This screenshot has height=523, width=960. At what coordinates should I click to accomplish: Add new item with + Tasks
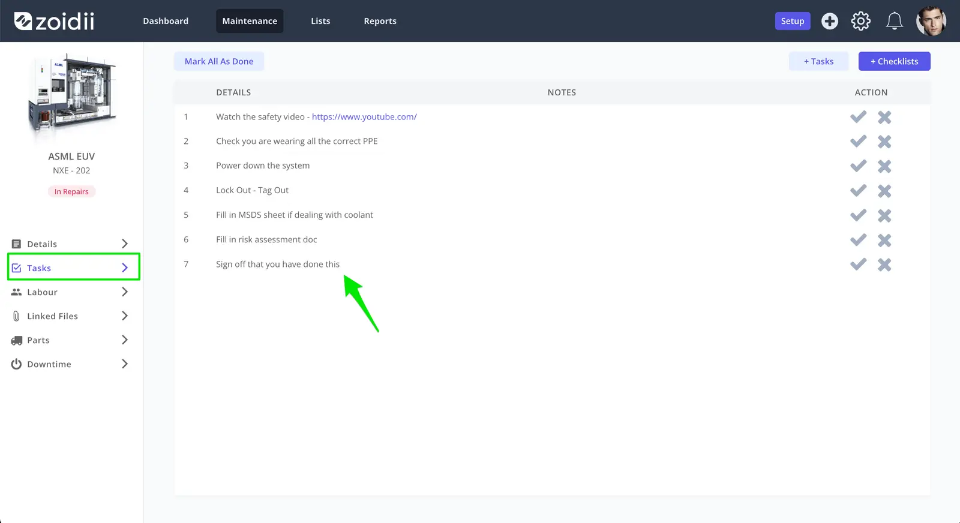click(x=818, y=61)
